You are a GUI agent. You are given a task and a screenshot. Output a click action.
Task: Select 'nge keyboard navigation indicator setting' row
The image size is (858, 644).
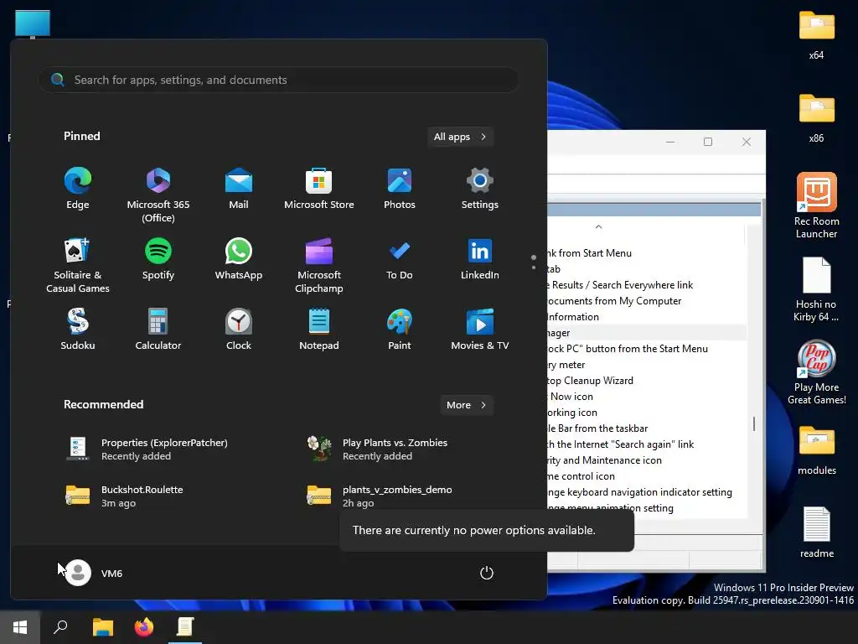point(647,492)
